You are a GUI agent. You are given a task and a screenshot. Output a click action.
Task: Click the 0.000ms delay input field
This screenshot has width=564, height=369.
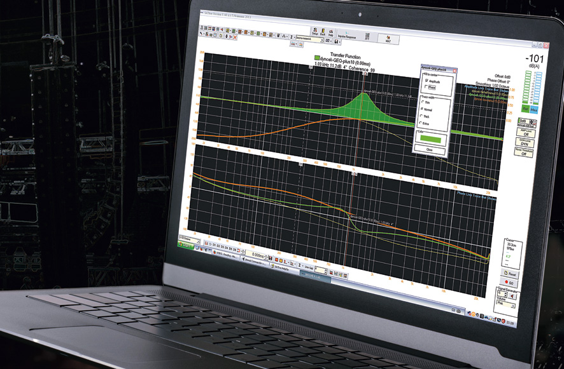(255, 255)
